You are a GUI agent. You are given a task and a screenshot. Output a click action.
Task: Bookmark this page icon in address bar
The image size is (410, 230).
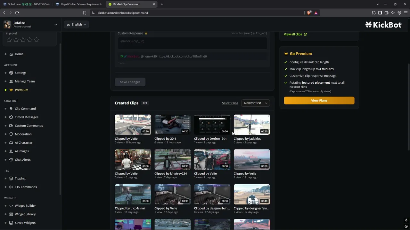(x=85, y=13)
